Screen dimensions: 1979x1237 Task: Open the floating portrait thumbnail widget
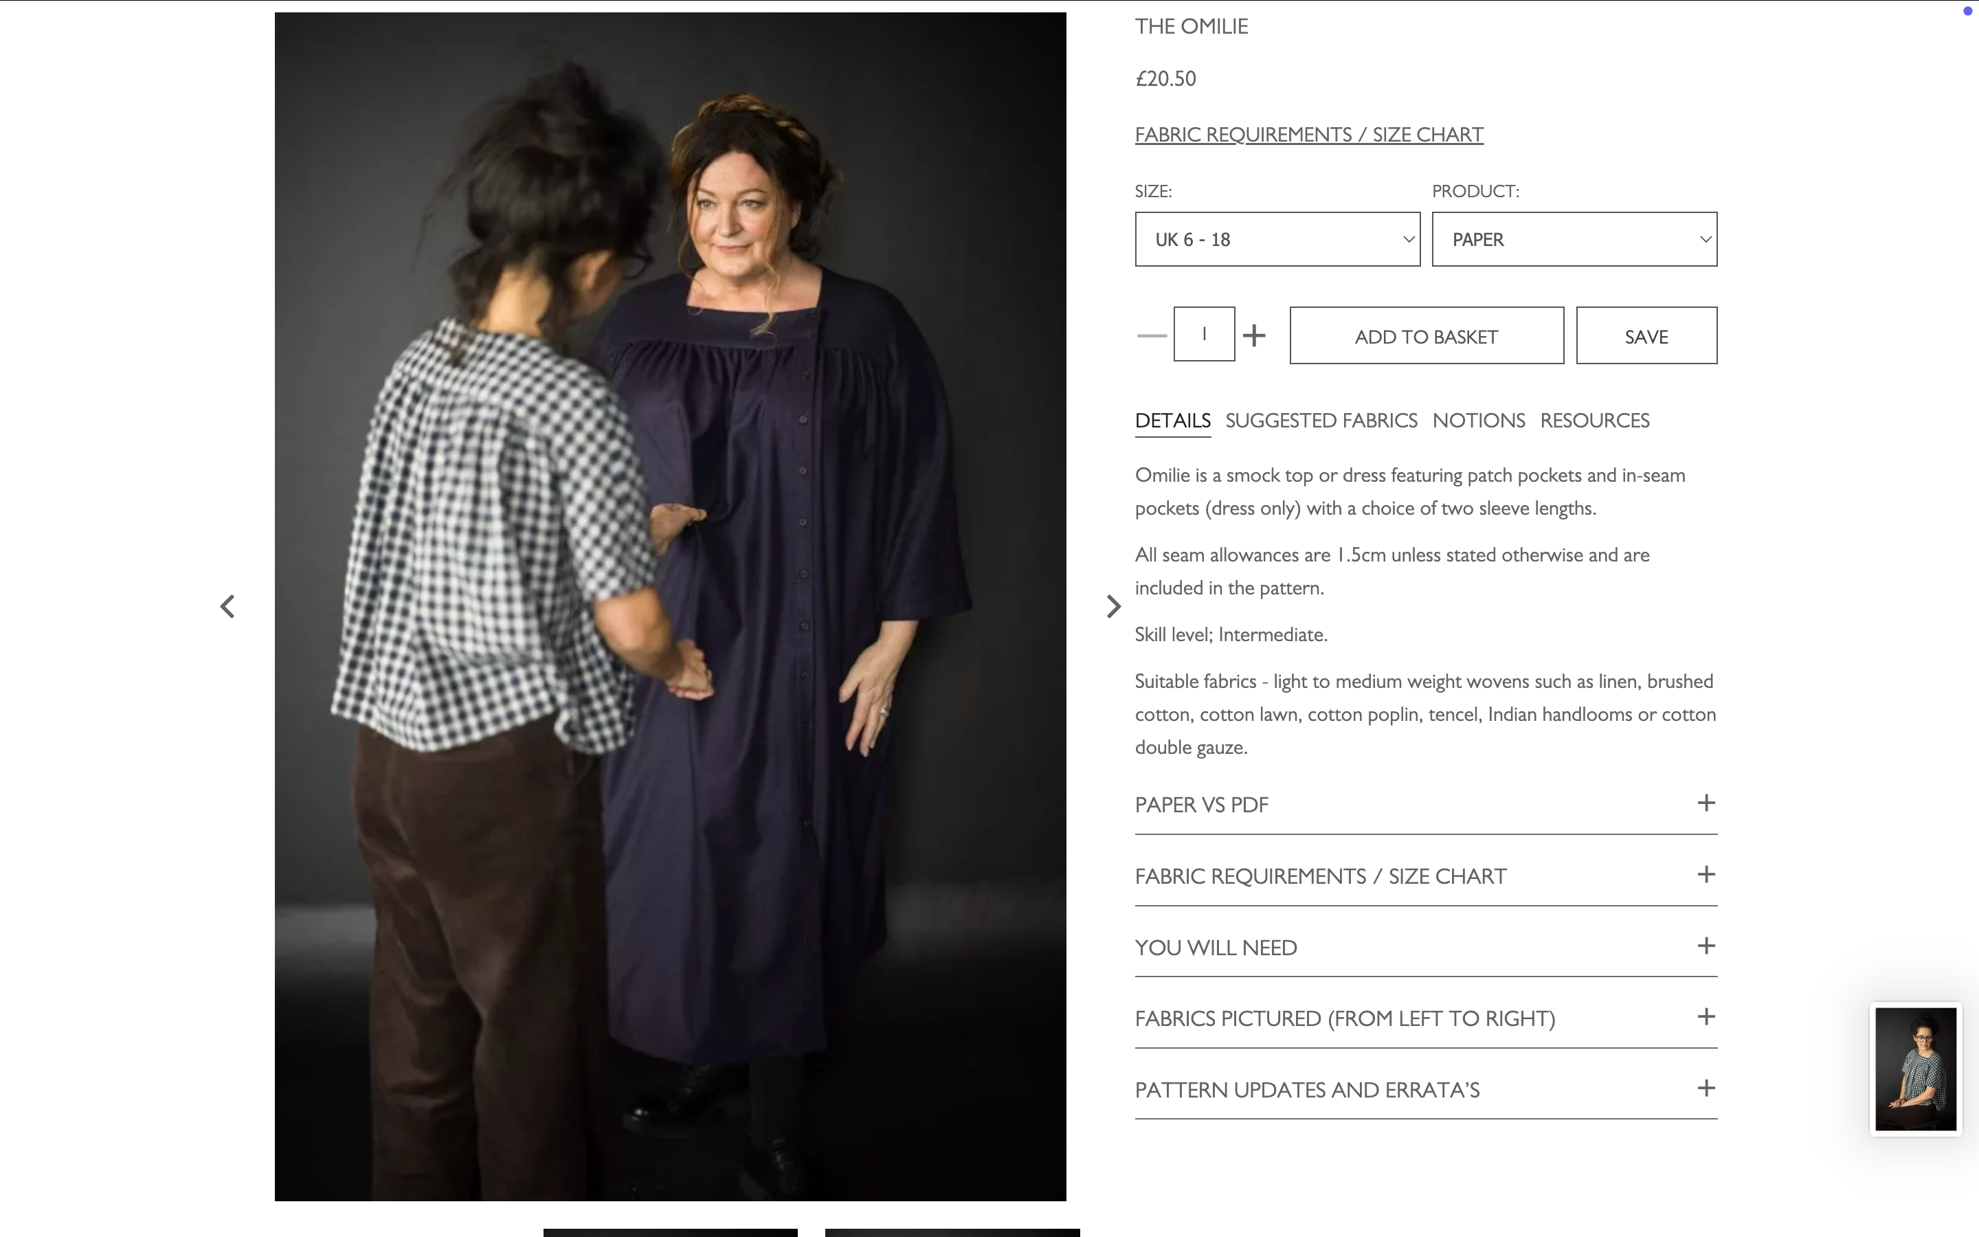pyautogui.click(x=1915, y=1069)
